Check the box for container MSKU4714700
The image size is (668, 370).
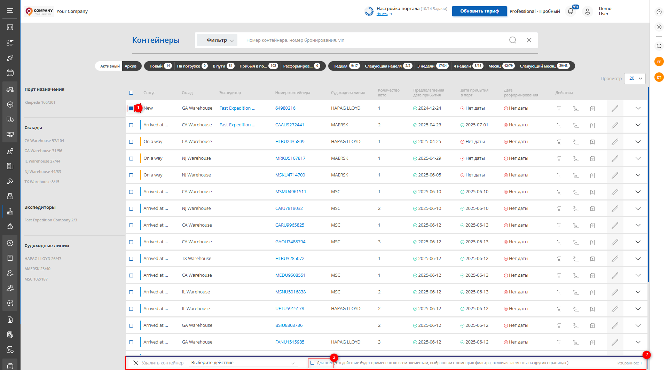tap(131, 175)
